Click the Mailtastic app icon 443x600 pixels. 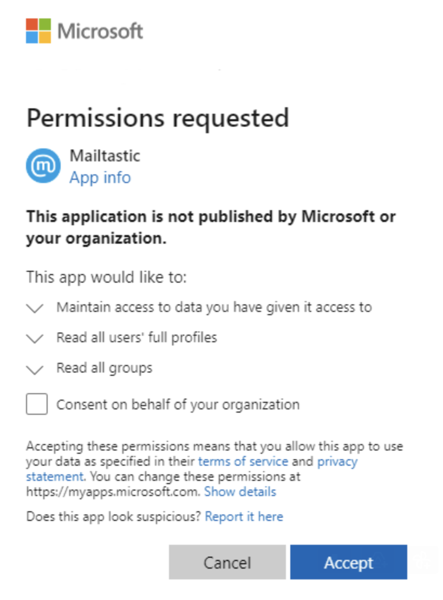(43, 167)
